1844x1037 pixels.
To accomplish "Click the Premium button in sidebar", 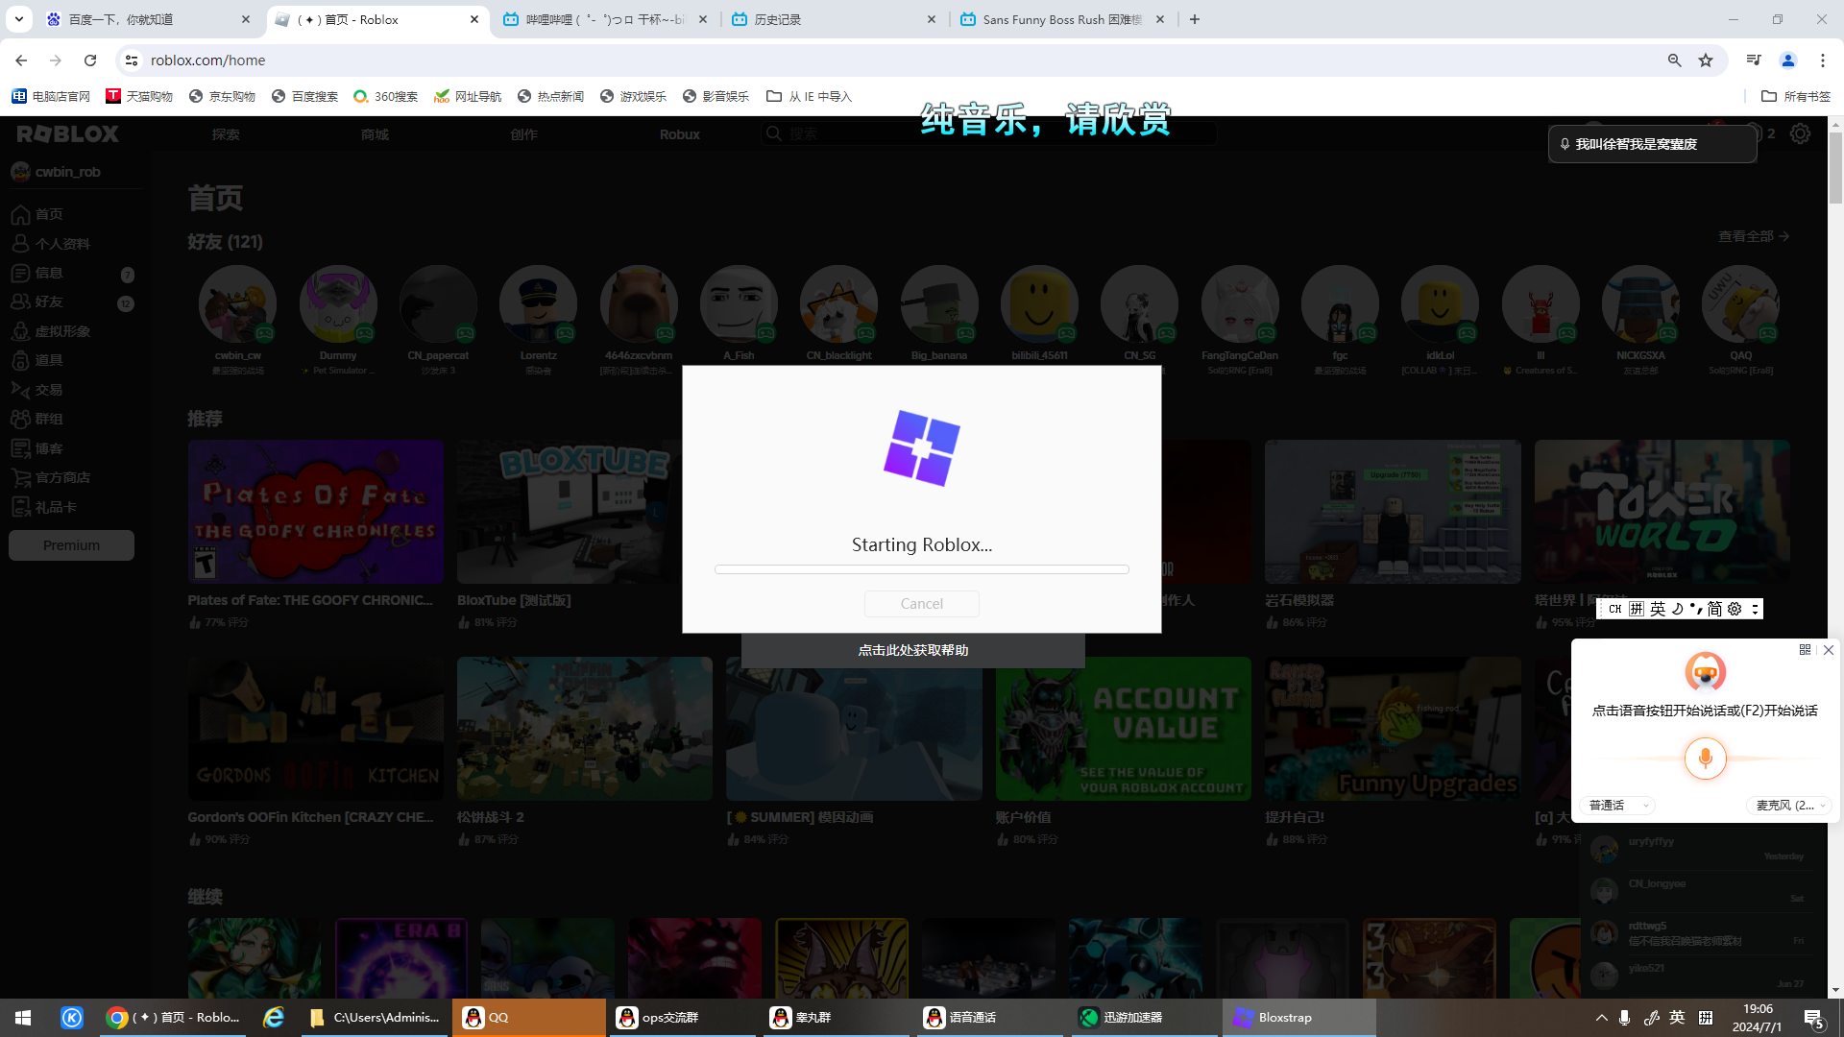I will click(71, 545).
